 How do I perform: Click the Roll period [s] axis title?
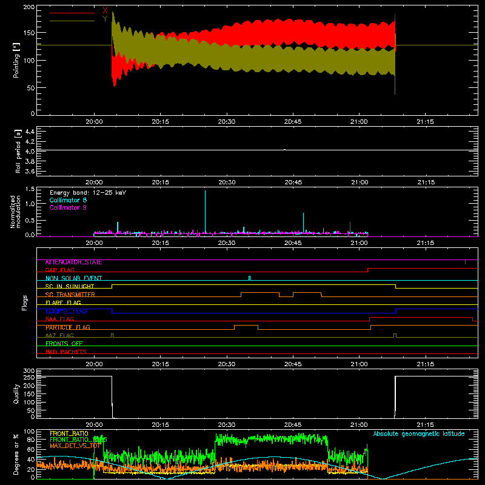tap(18, 151)
